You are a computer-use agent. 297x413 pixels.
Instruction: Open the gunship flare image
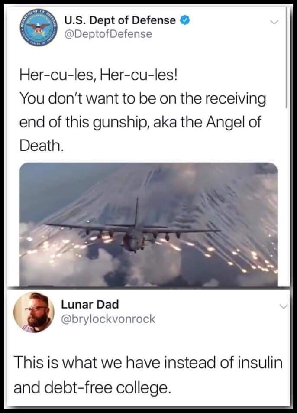pos(148,224)
